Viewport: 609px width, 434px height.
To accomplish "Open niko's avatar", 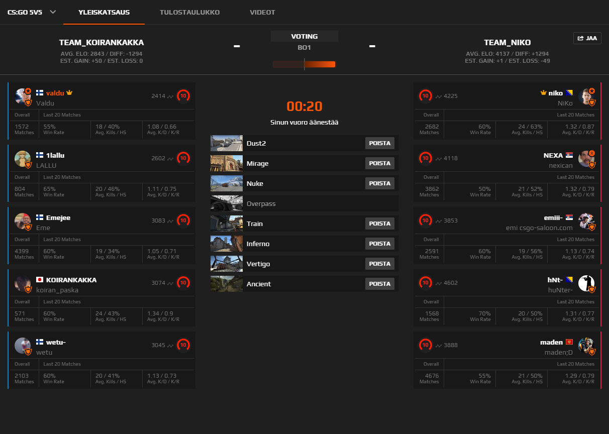I will click(586, 96).
